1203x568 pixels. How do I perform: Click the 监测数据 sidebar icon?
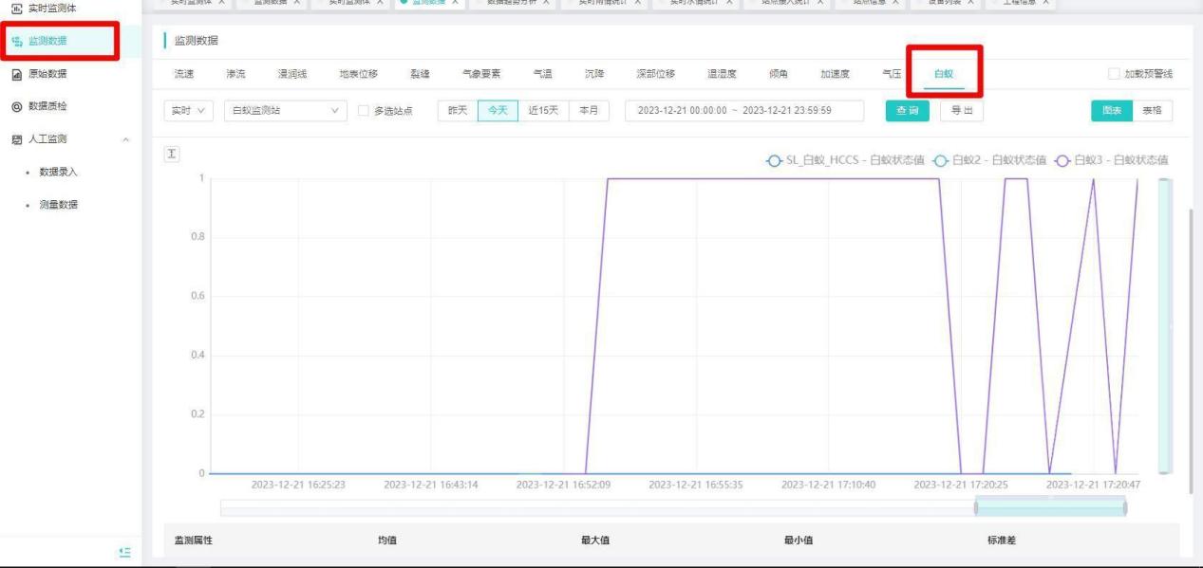click(x=17, y=42)
